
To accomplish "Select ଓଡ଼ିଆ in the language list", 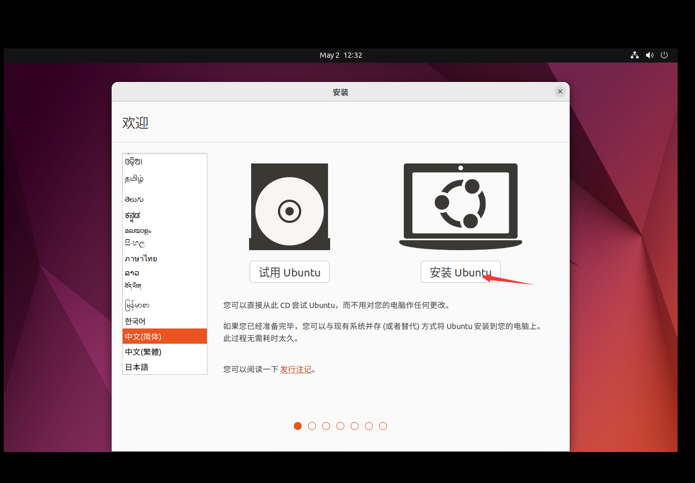I will 165,162.
